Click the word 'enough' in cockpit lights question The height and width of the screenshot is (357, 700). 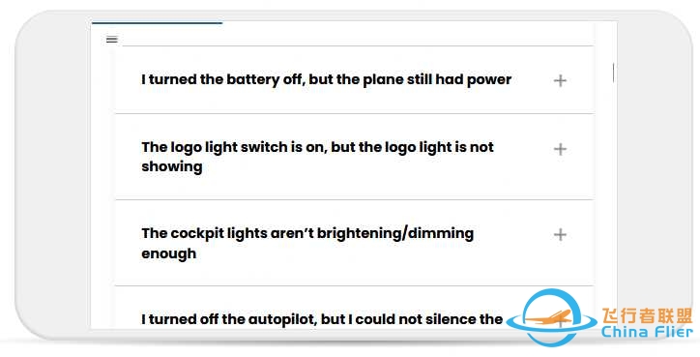(x=169, y=253)
